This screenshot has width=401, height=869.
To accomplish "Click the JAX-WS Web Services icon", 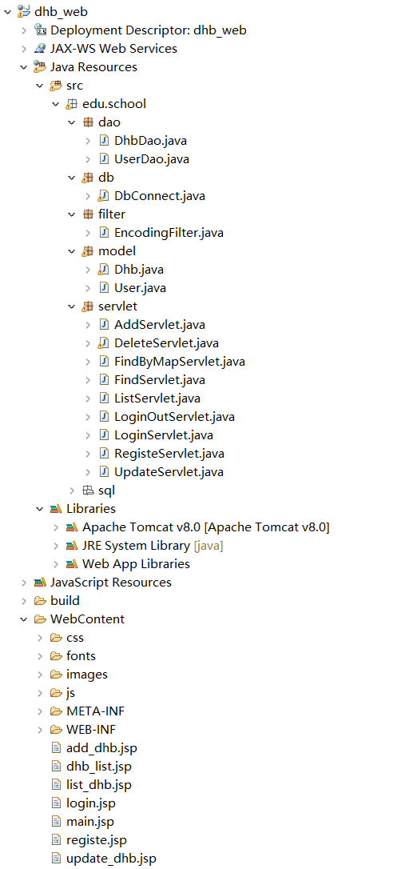I will point(40,48).
